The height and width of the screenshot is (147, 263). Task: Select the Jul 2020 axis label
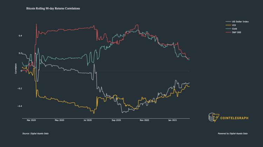tap(88, 120)
